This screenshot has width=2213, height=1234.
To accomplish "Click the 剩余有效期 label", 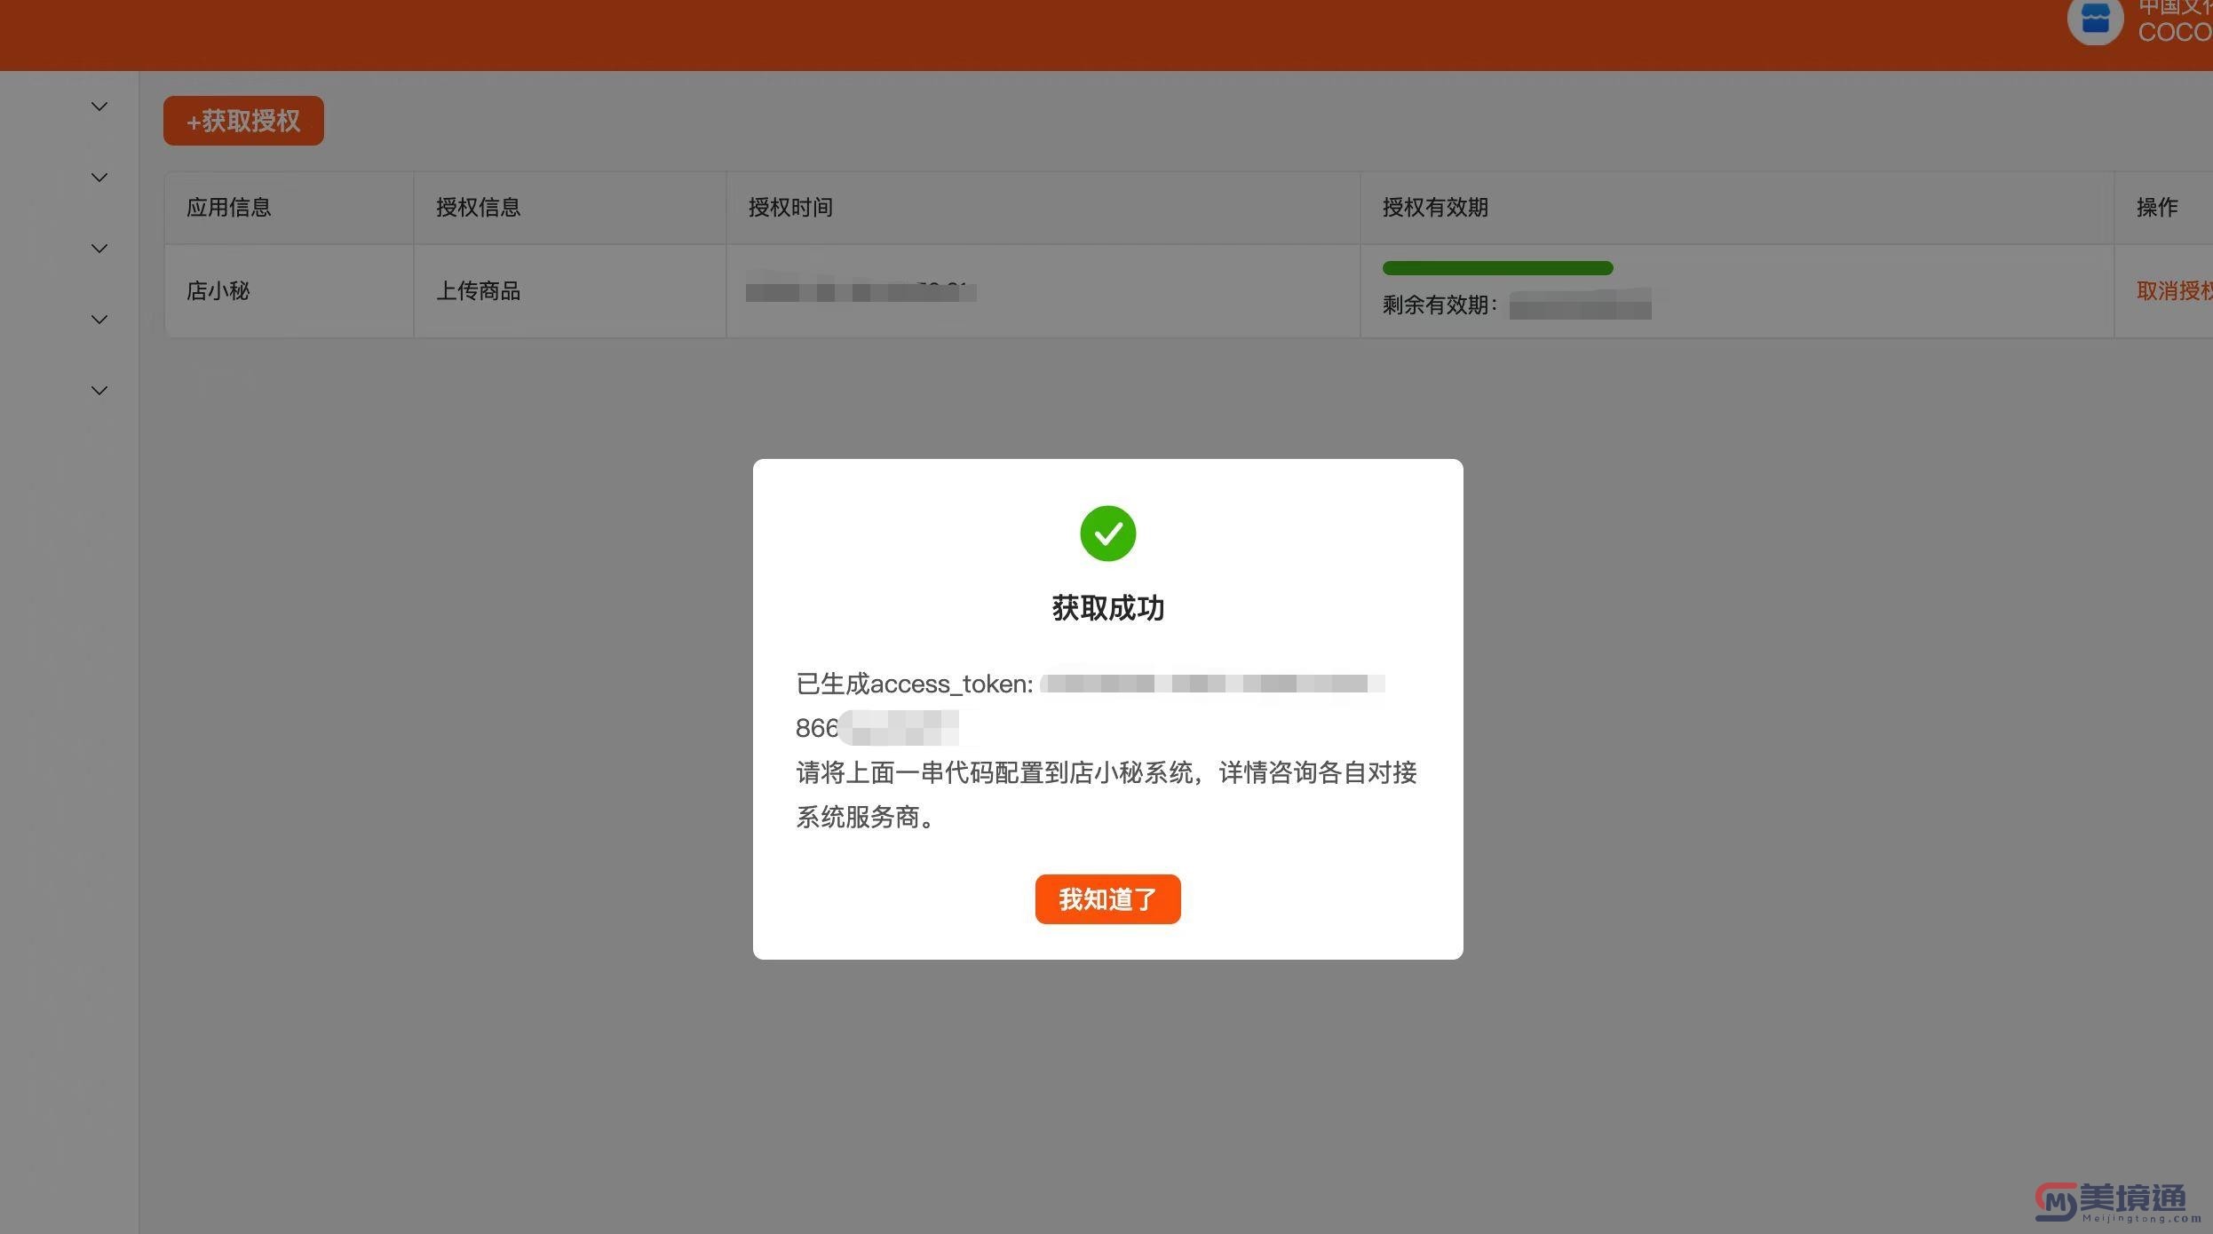I will click(x=1440, y=305).
